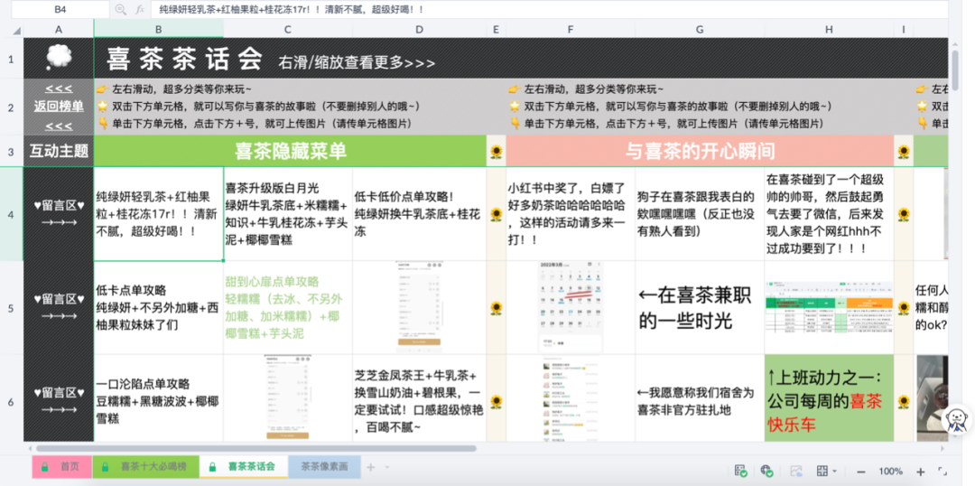Select the 互动主题 header cell

point(59,151)
